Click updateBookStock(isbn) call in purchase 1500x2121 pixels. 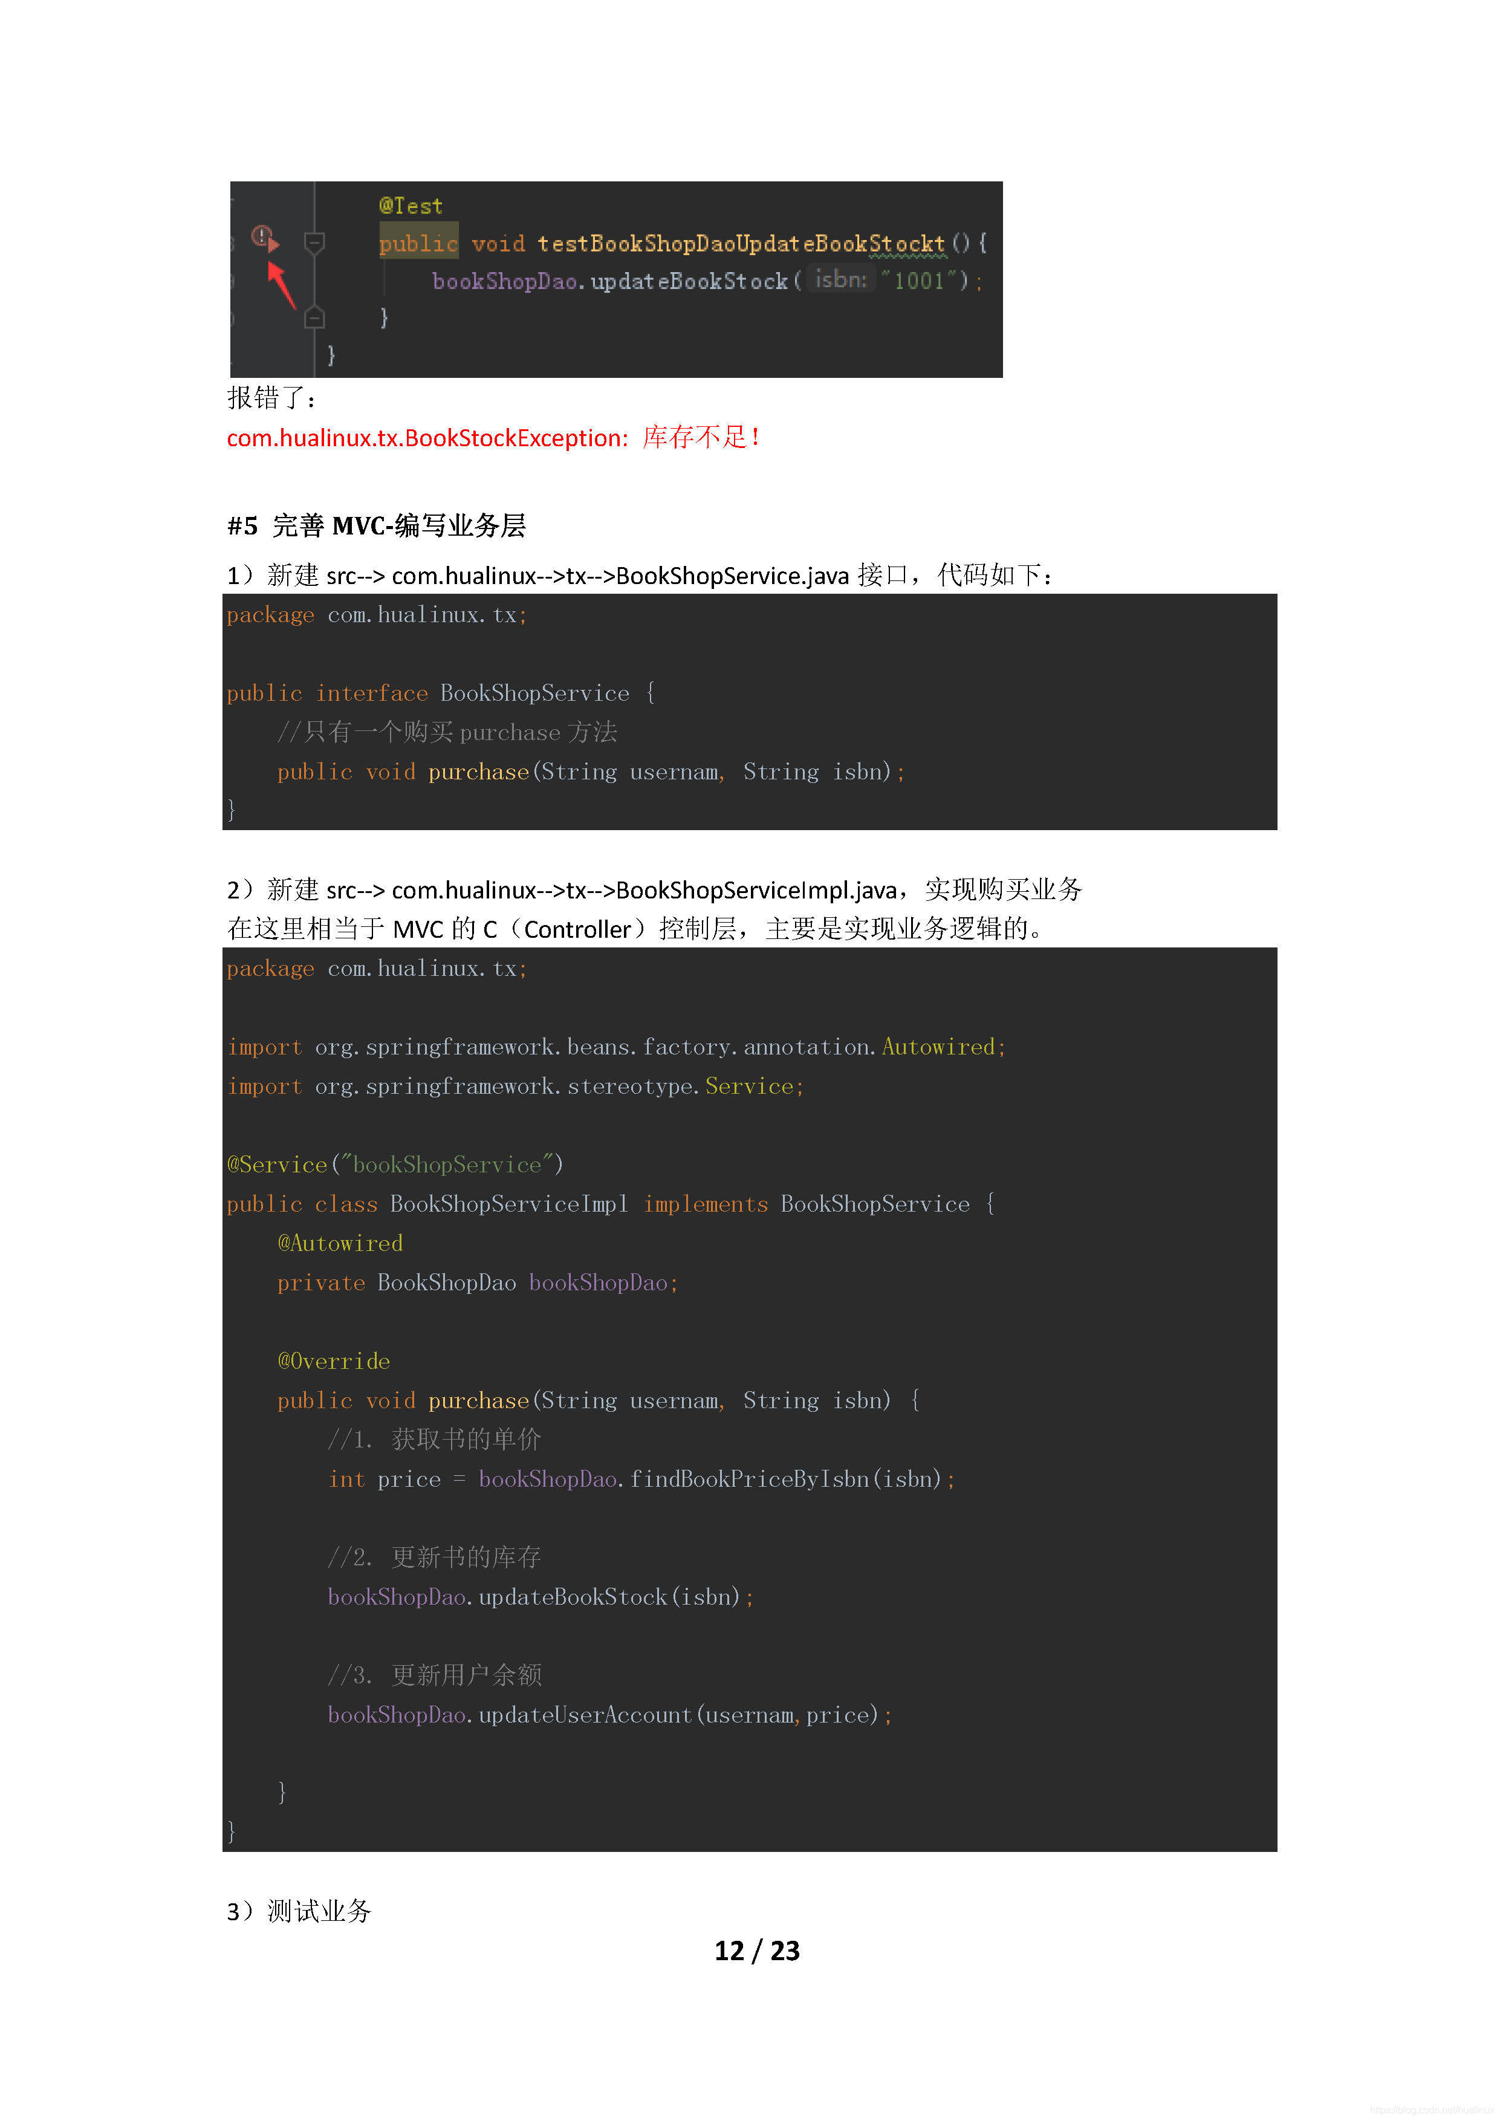click(541, 1596)
